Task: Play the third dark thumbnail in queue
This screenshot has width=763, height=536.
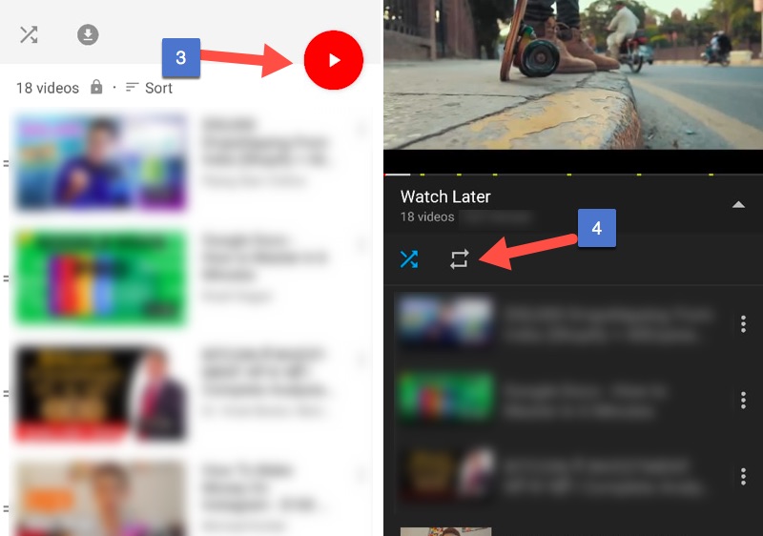Action: pyautogui.click(x=445, y=474)
